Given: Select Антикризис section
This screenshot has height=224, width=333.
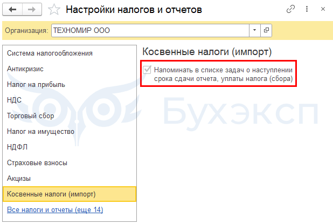Looking at the screenshot, I should click(70, 69).
